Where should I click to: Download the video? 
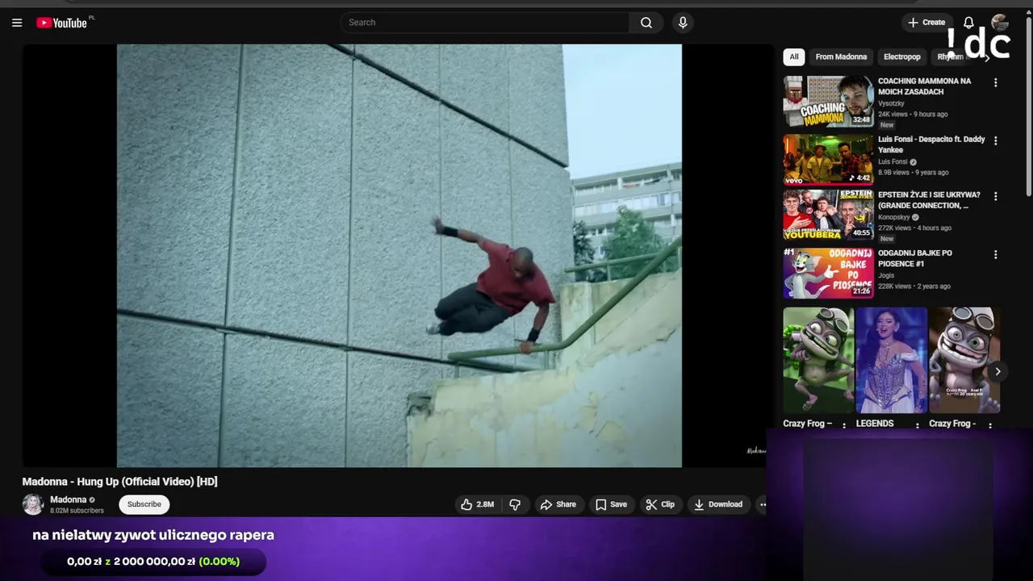click(717, 504)
